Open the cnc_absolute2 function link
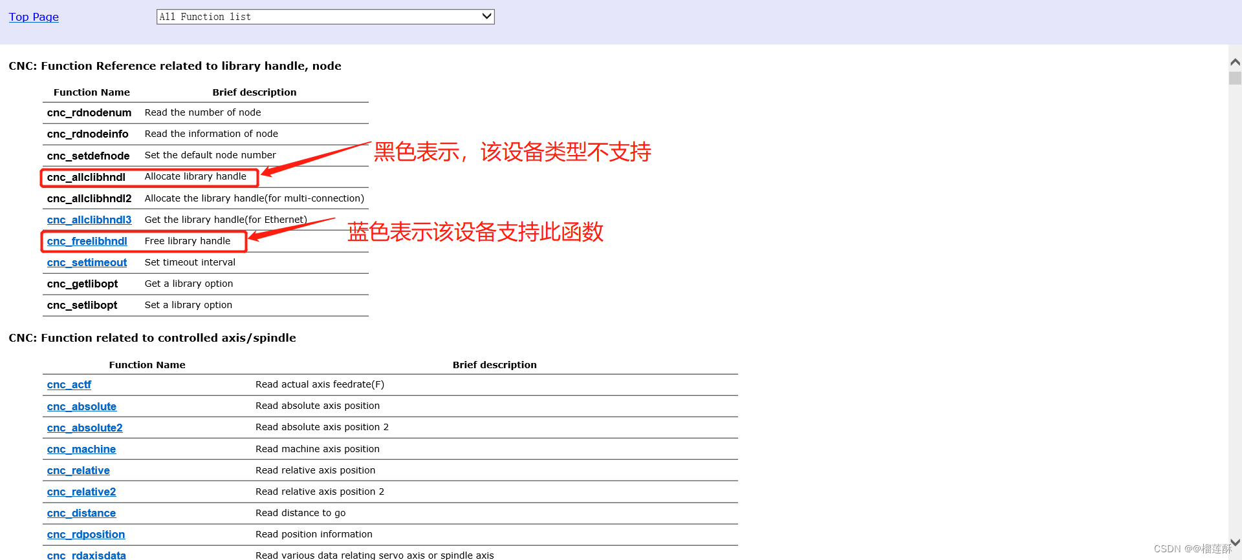1242x560 pixels. [85, 428]
